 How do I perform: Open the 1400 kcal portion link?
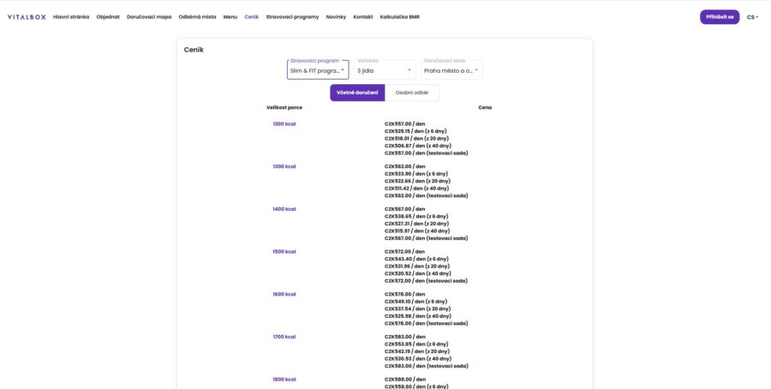pos(284,209)
